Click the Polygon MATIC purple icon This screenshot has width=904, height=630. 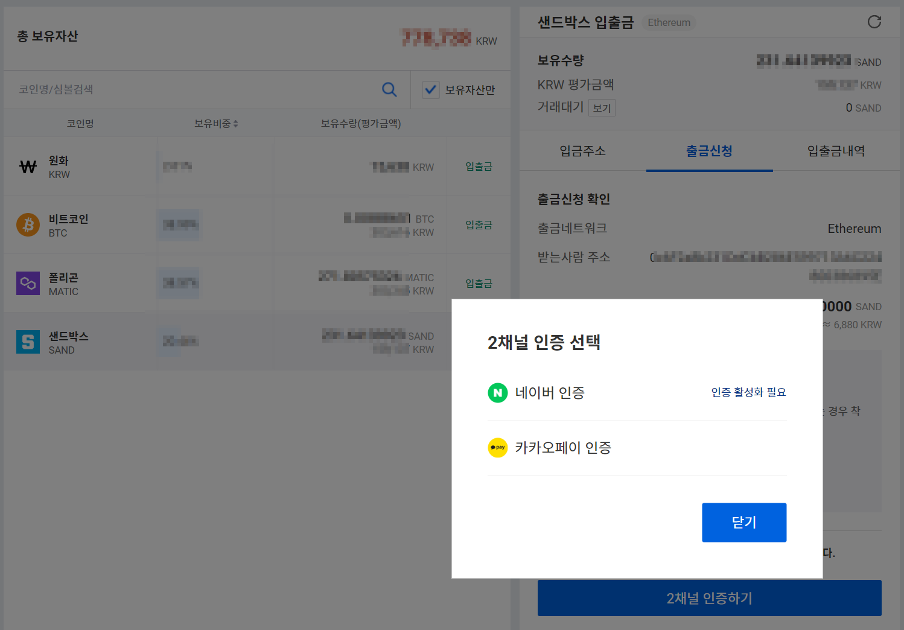click(x=28, y=283)
